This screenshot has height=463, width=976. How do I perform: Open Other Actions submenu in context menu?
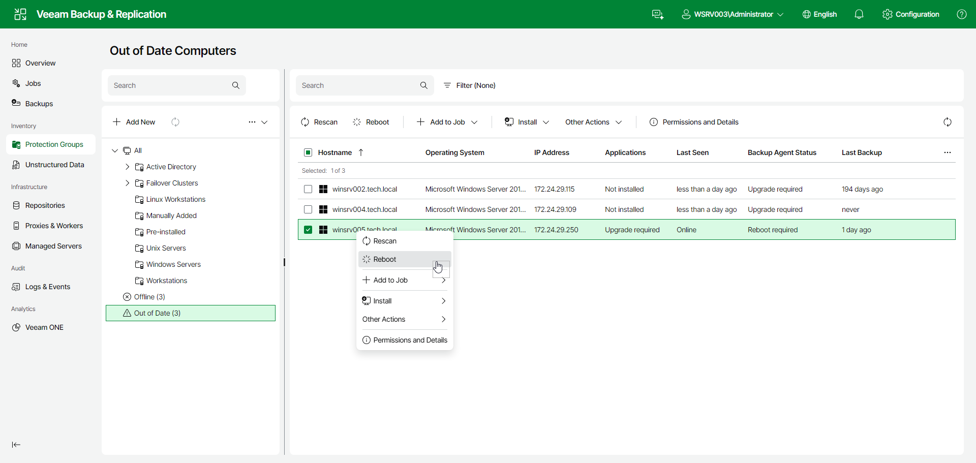click(x=405, y=319)
